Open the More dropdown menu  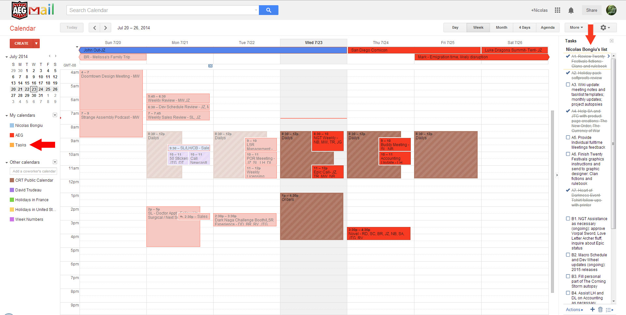[x=576, y=28]
